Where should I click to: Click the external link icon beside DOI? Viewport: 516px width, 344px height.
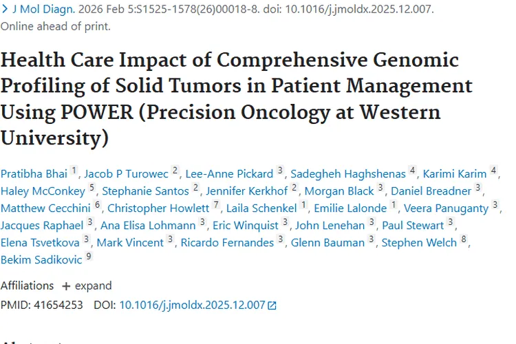[x=272, y=305]
